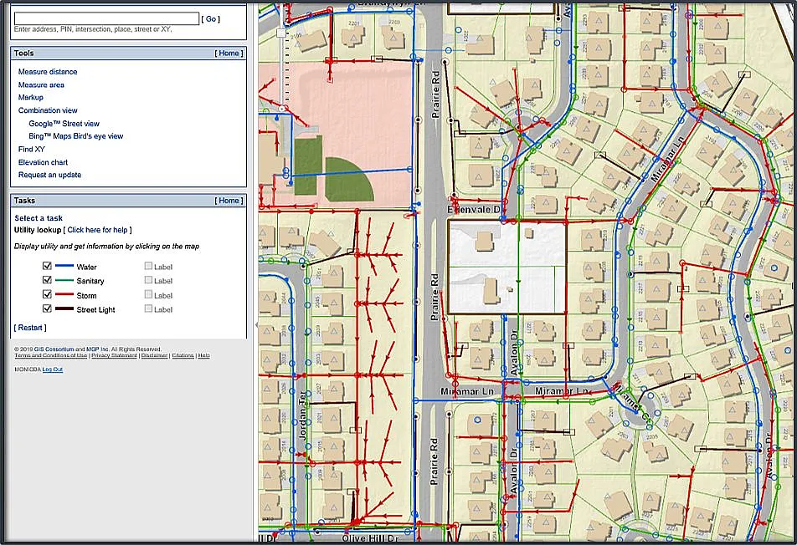Open the Elevation chart tool
The height and width of the screenshot is (545, 797).
coord(44,162)
